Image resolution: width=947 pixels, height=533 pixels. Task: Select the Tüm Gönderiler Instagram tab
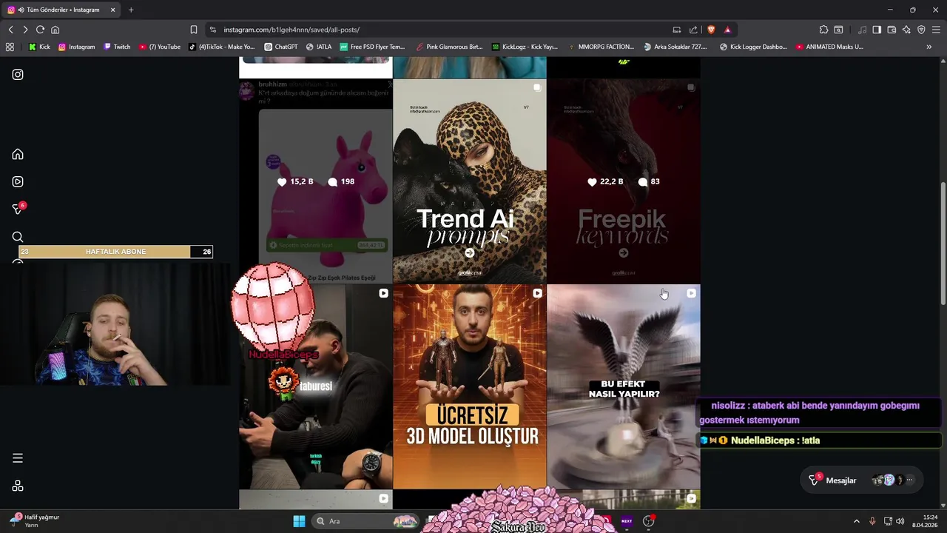click(x=62, y=10)
